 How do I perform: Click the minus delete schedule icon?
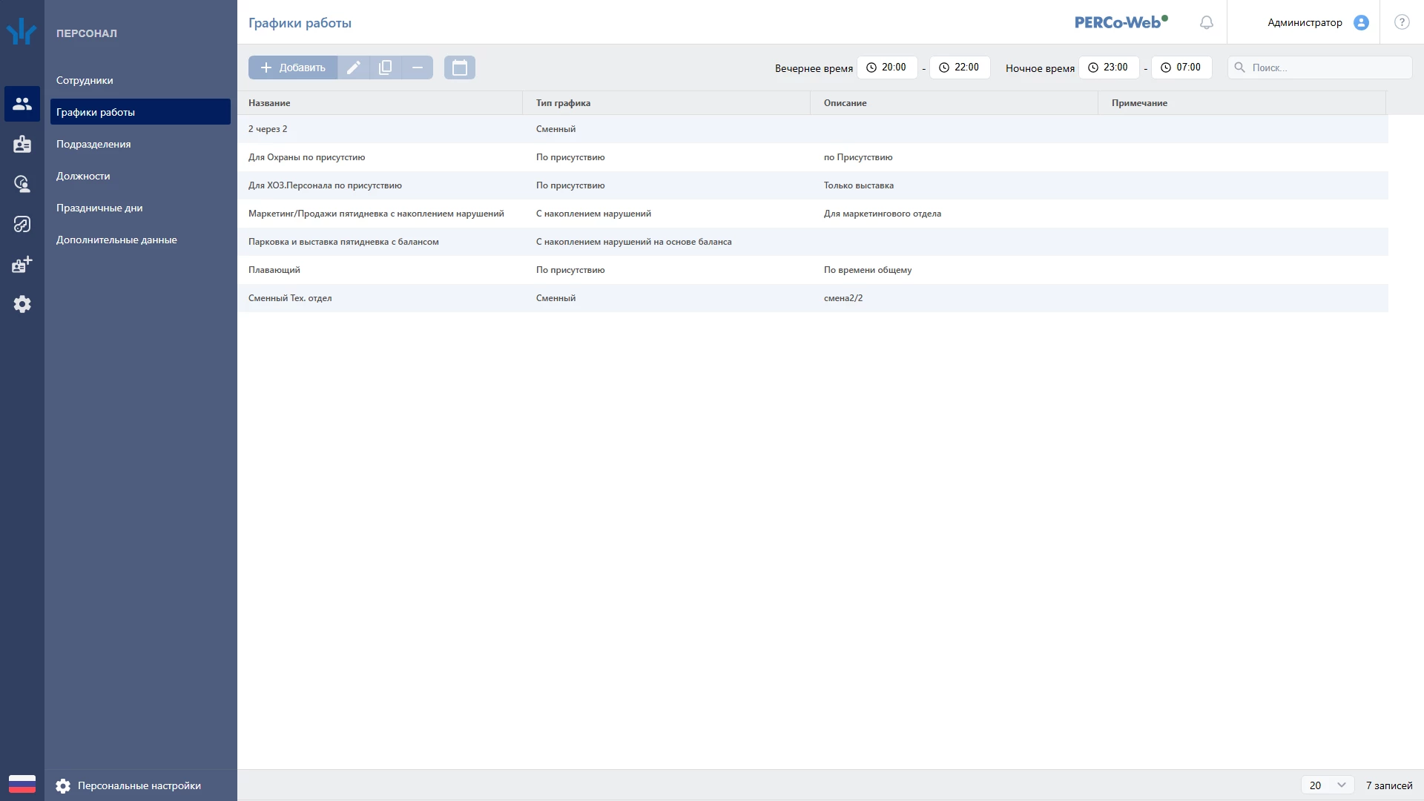click(x=418, y=67)
